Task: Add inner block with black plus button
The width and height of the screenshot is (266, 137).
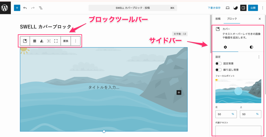Action: click(179, 92)
